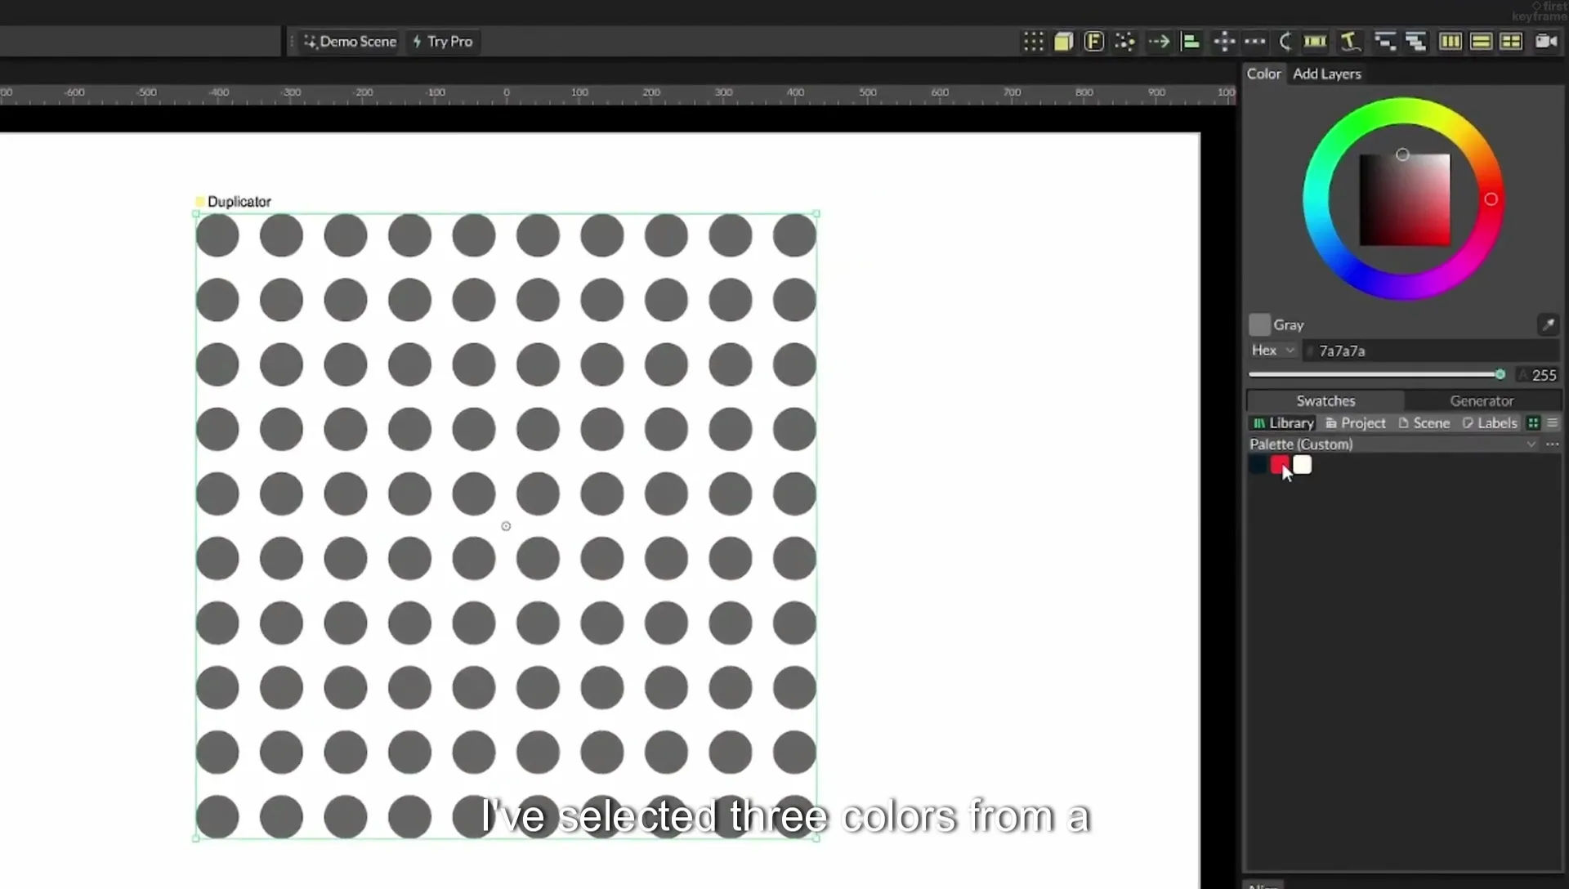The width and height of the screenshot is (1569, 889).
Task: Click the current Gray color swatch
Action: pos(1259,324)
